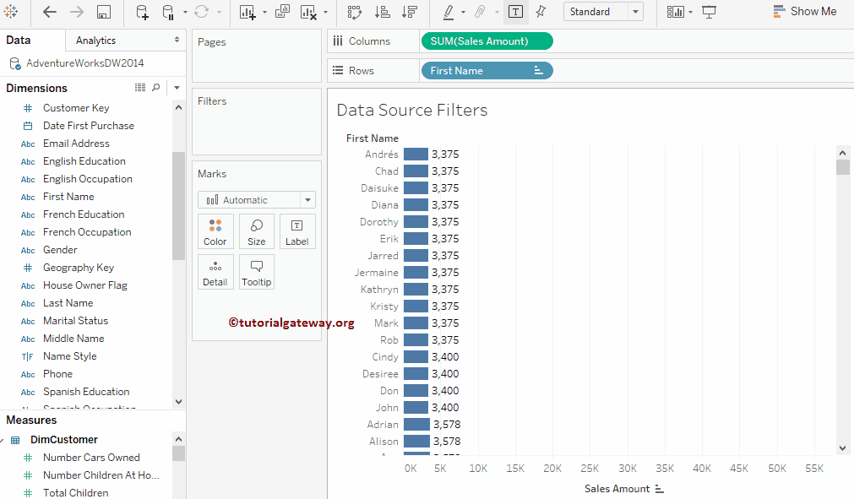Viewport: 854px width, 499px height.
Task: Click the Color shelf on Marks card
Action: tap(215, 231)
